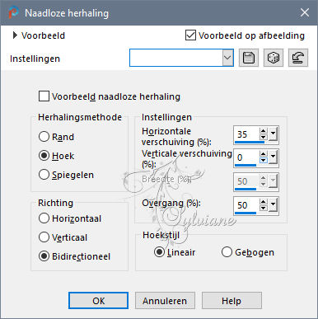Click the Verticale verschuiving value field
The width and height of the screenshot is (318, 319).
(x=246, y=157)
